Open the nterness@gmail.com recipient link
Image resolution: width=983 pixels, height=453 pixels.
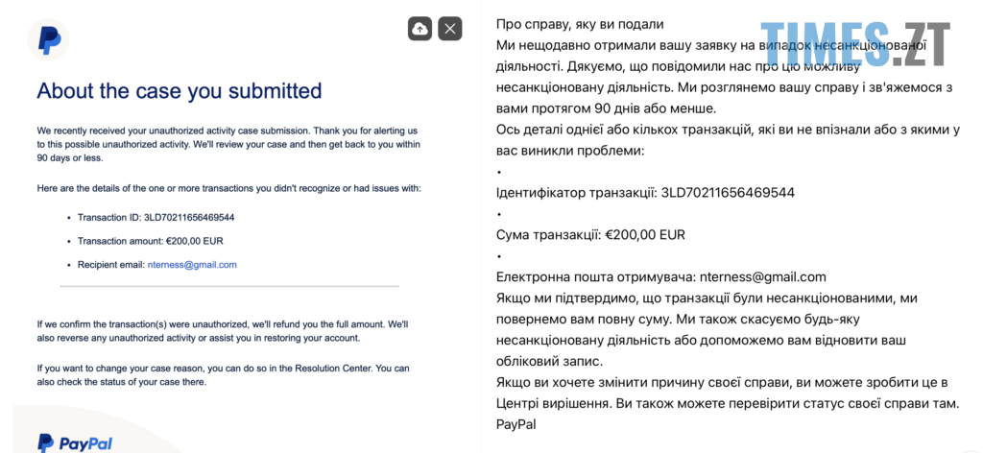pos(192,265)
